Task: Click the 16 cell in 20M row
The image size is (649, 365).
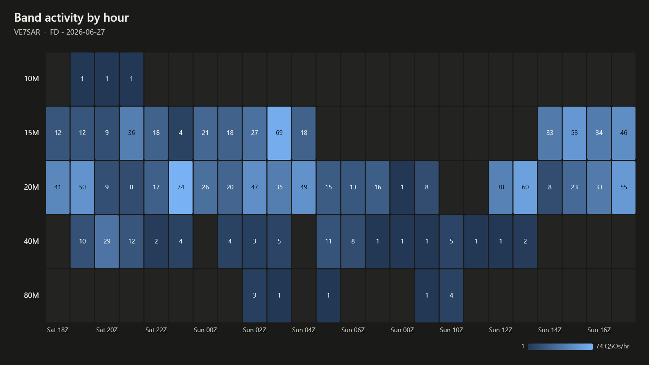Action: (378, 187)
